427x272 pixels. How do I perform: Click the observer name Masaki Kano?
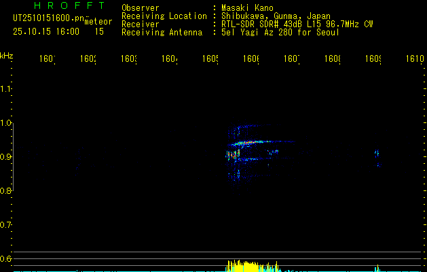247,7
